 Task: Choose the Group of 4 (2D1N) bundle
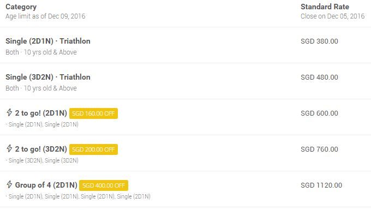[x=46, y=185]
